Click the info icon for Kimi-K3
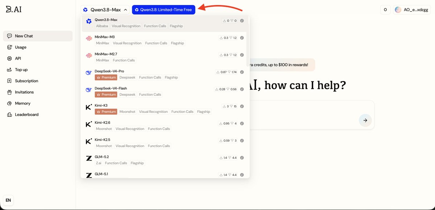Viewport: 435px width, 210px height. (242, 106)
